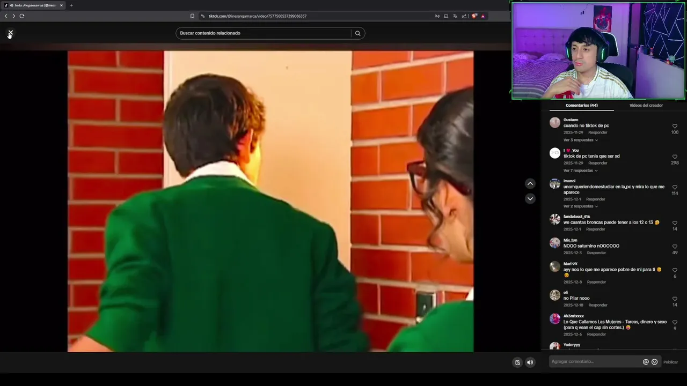Click the translate icon in the address bar

455,16
